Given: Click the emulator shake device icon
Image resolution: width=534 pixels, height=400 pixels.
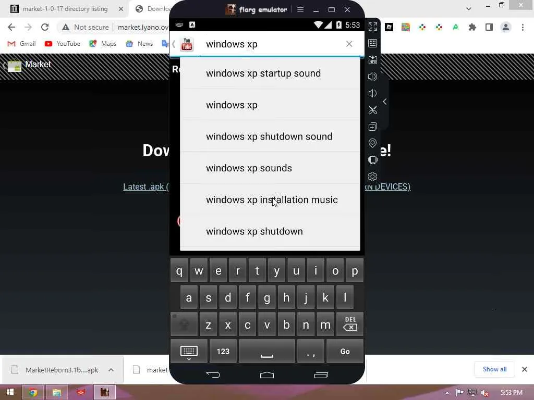Looking at the screenshot, I should (x=372, y=160).
